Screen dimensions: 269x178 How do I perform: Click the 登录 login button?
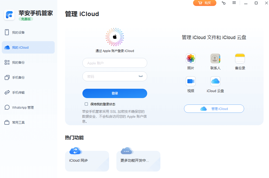(x=115, y=93)
